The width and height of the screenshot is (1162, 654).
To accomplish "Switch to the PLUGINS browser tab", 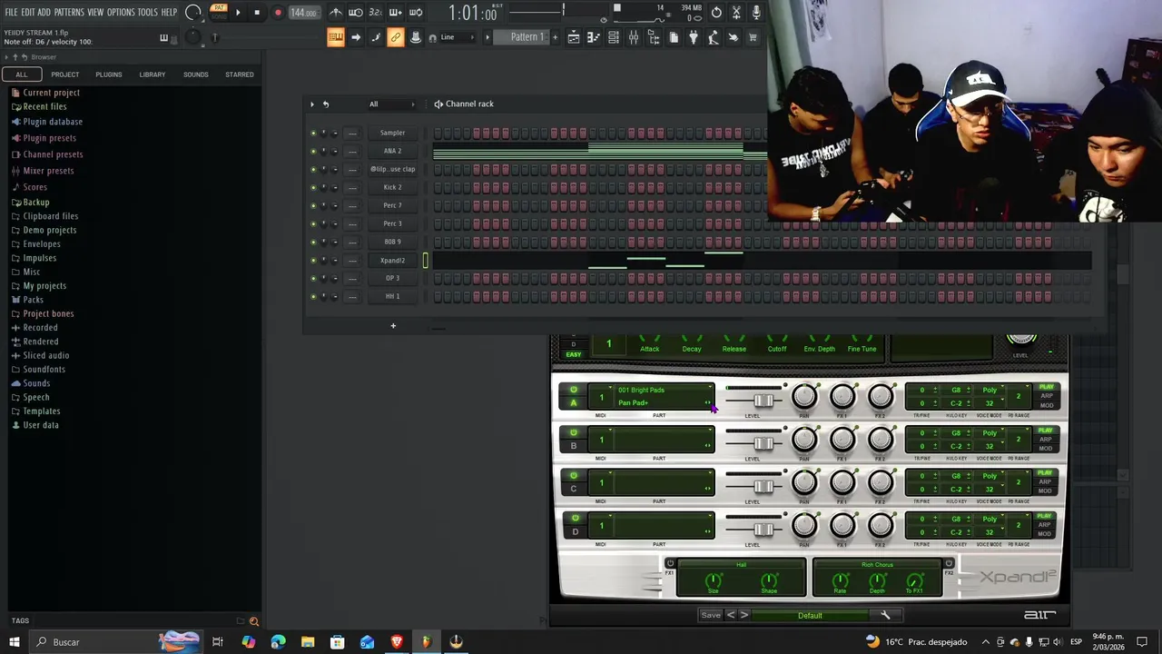I will click(x=109, y=74).
